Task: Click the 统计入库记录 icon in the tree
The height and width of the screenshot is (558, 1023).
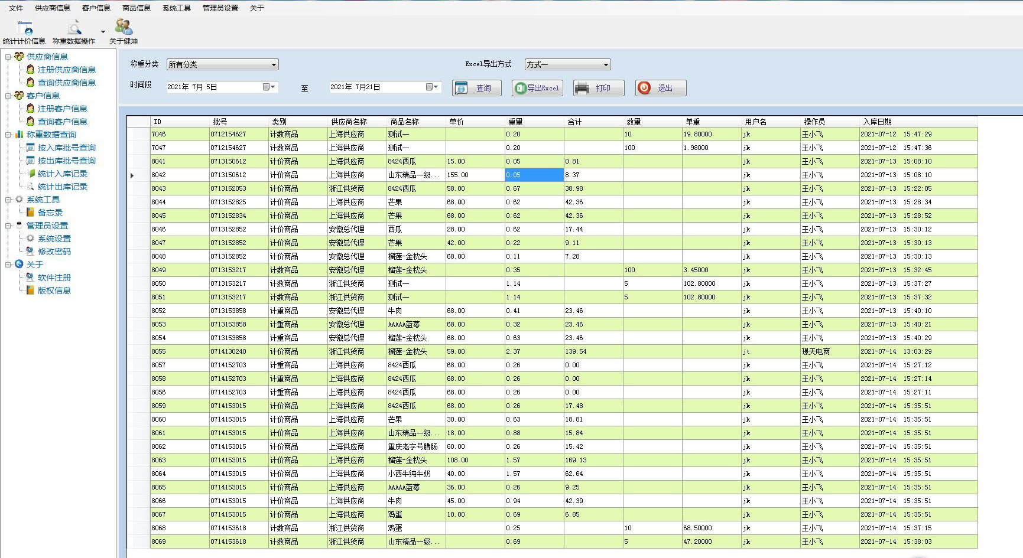Action: coord(31,174)
